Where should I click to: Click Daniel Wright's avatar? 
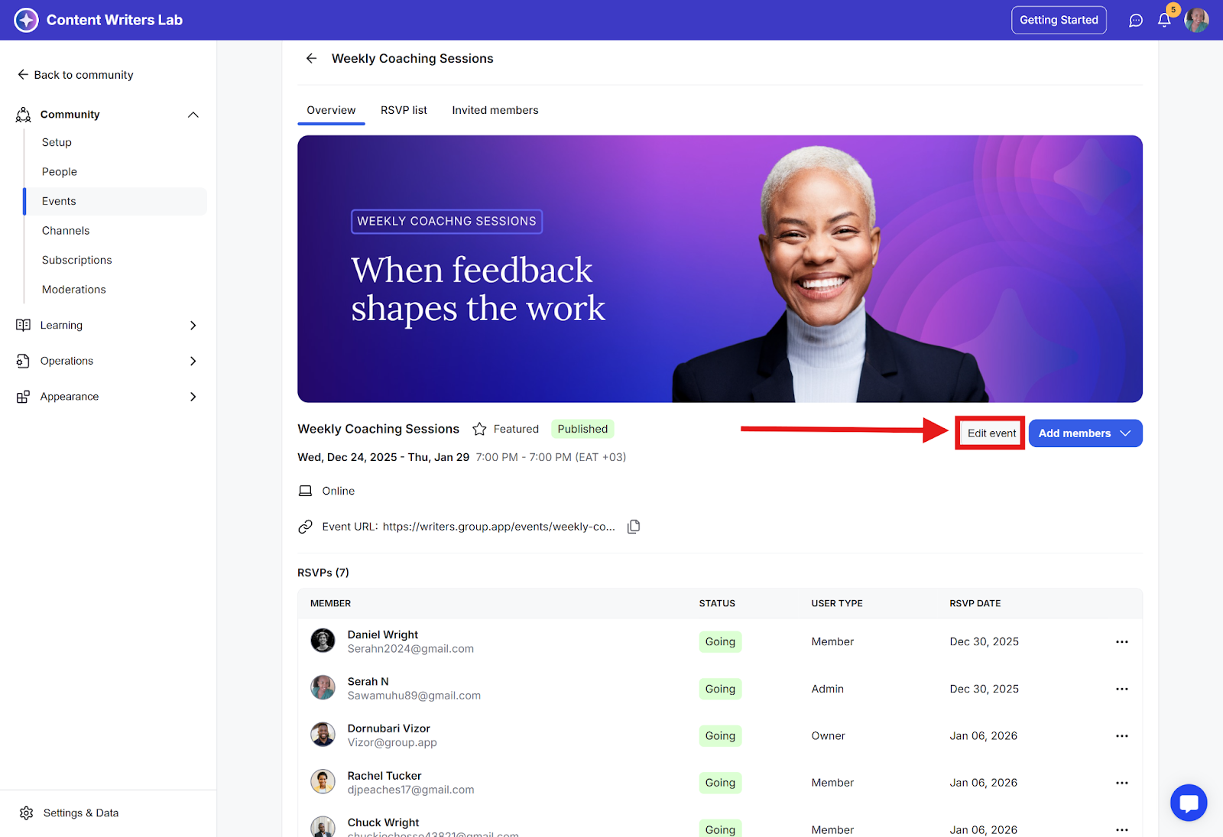point(323,641)
